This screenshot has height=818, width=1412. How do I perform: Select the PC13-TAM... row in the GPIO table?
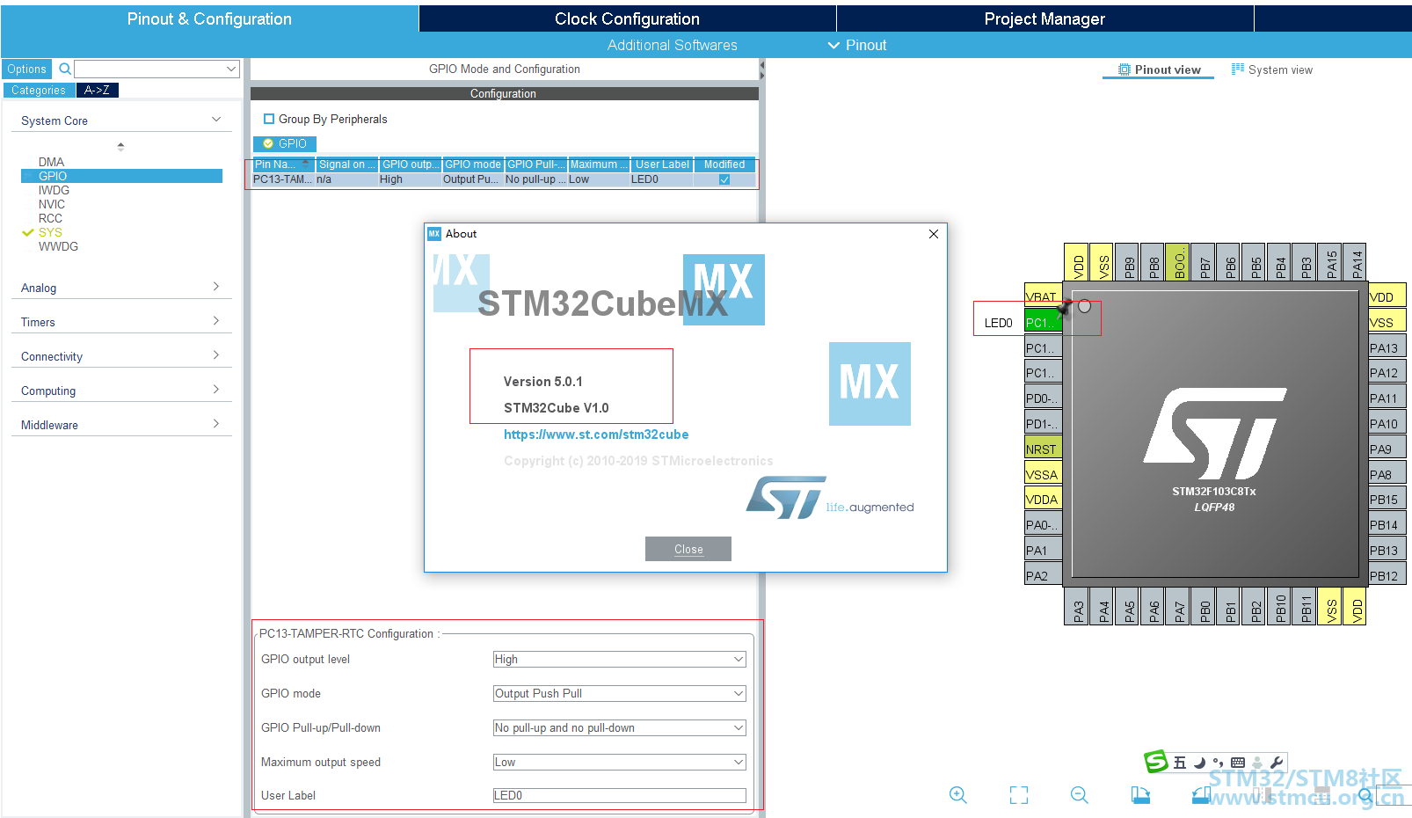504,179
